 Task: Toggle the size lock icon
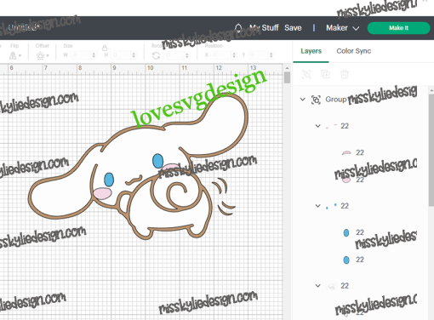coord(105,48)
